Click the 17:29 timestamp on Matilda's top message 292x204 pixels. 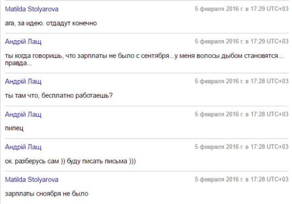tap(242, 10)
